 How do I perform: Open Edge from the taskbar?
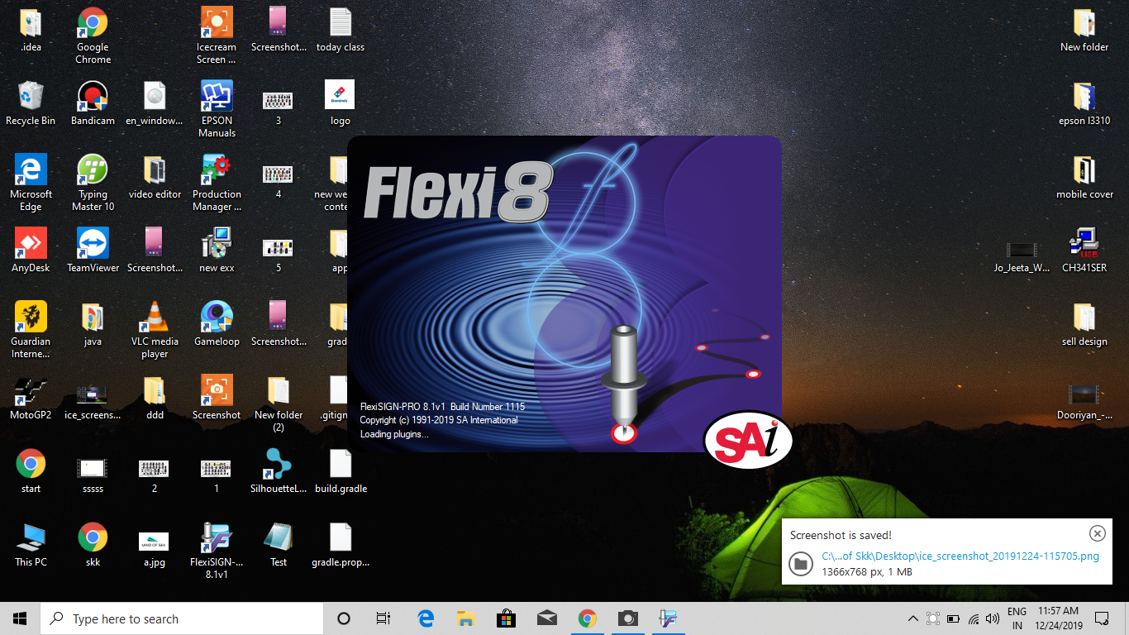click(x=426, y=618)
